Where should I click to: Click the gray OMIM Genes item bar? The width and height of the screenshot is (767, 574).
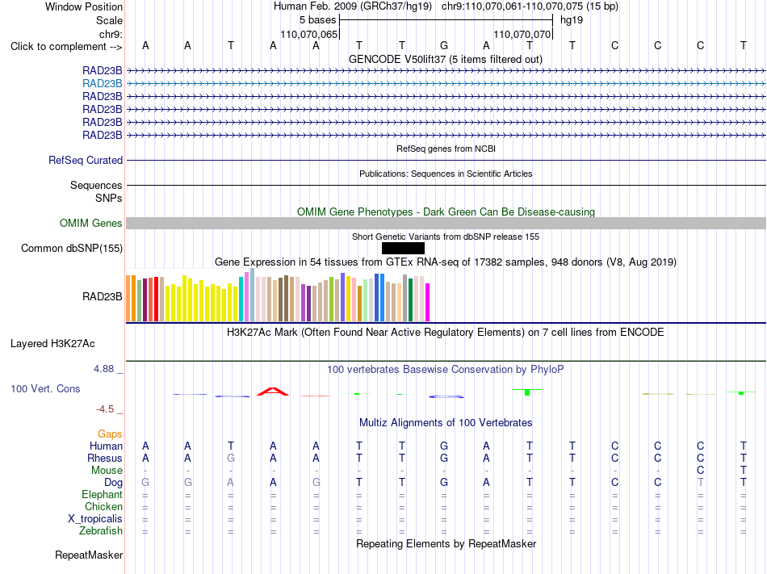[446, 224]
